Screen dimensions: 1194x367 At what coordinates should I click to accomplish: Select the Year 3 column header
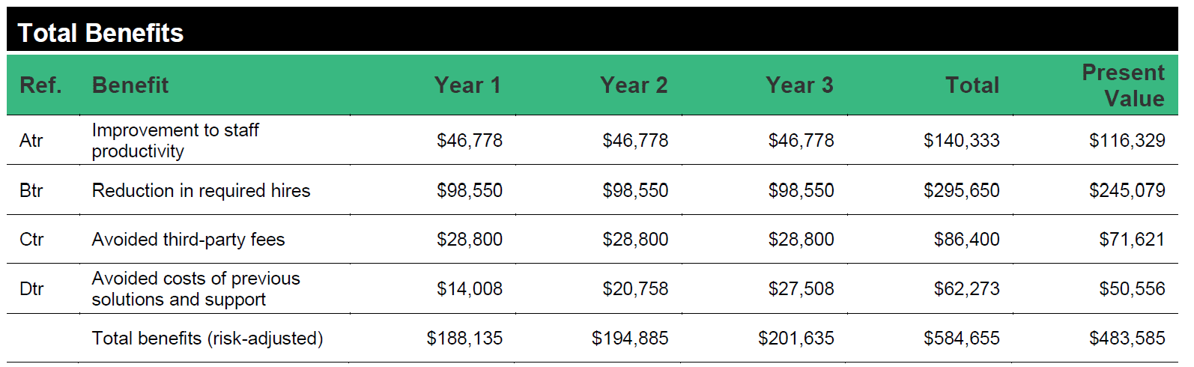(x=799, y=85)
